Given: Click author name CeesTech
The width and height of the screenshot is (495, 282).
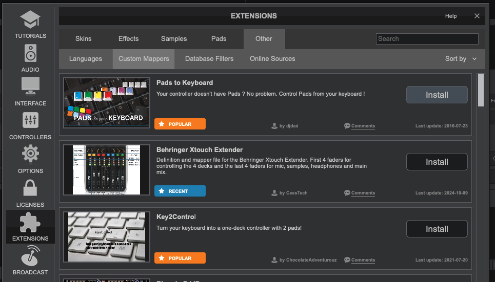Looking at the screenshot, I should 297,193.
